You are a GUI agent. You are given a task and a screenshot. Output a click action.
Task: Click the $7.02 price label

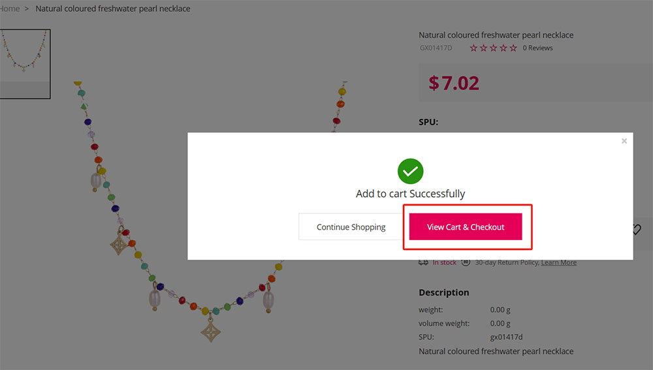pos(454,83)
